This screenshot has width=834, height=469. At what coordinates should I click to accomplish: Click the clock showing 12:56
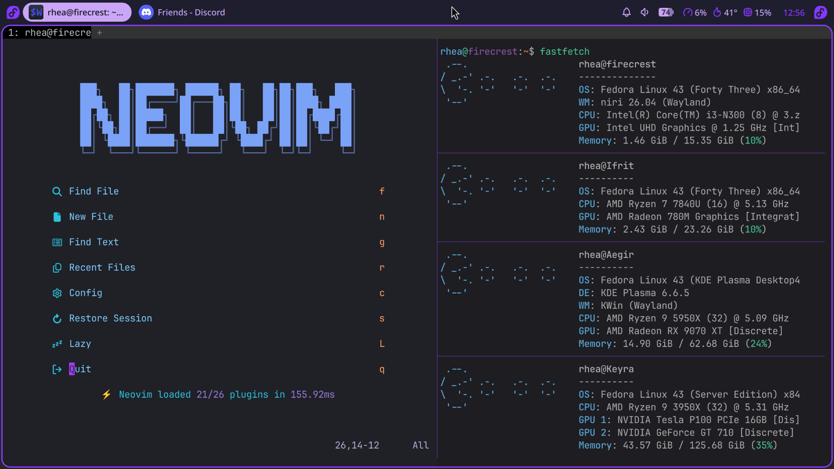pos(794,13)
